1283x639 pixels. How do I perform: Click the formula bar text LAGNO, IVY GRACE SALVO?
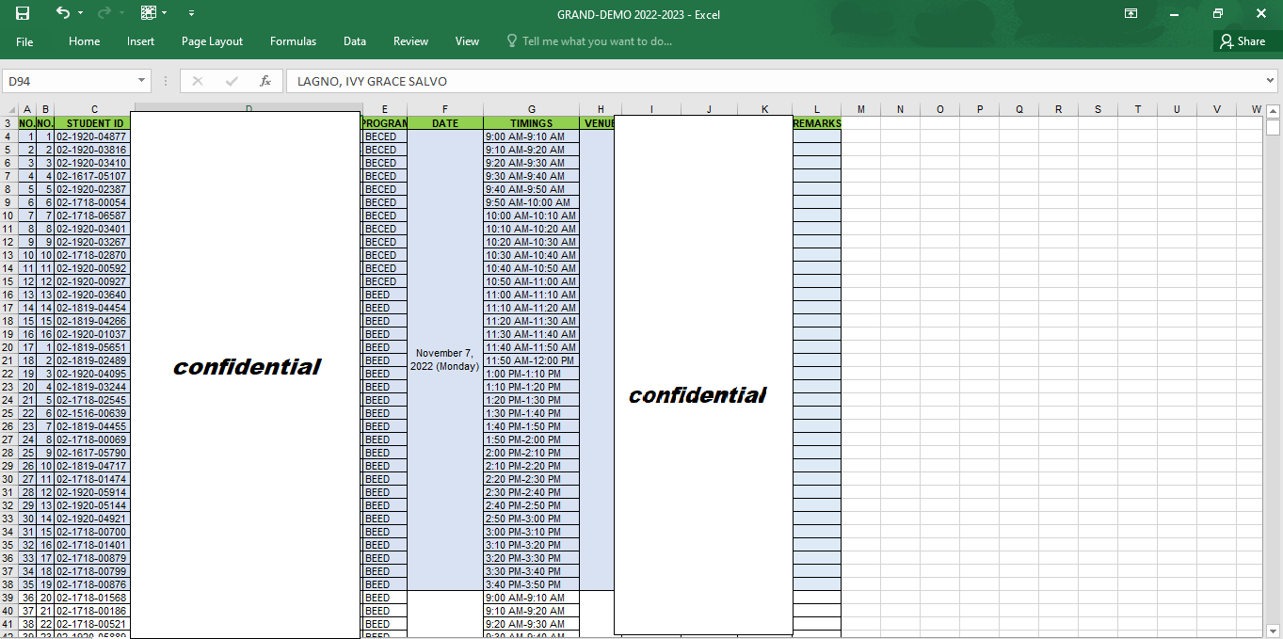(x=372, y=81)
